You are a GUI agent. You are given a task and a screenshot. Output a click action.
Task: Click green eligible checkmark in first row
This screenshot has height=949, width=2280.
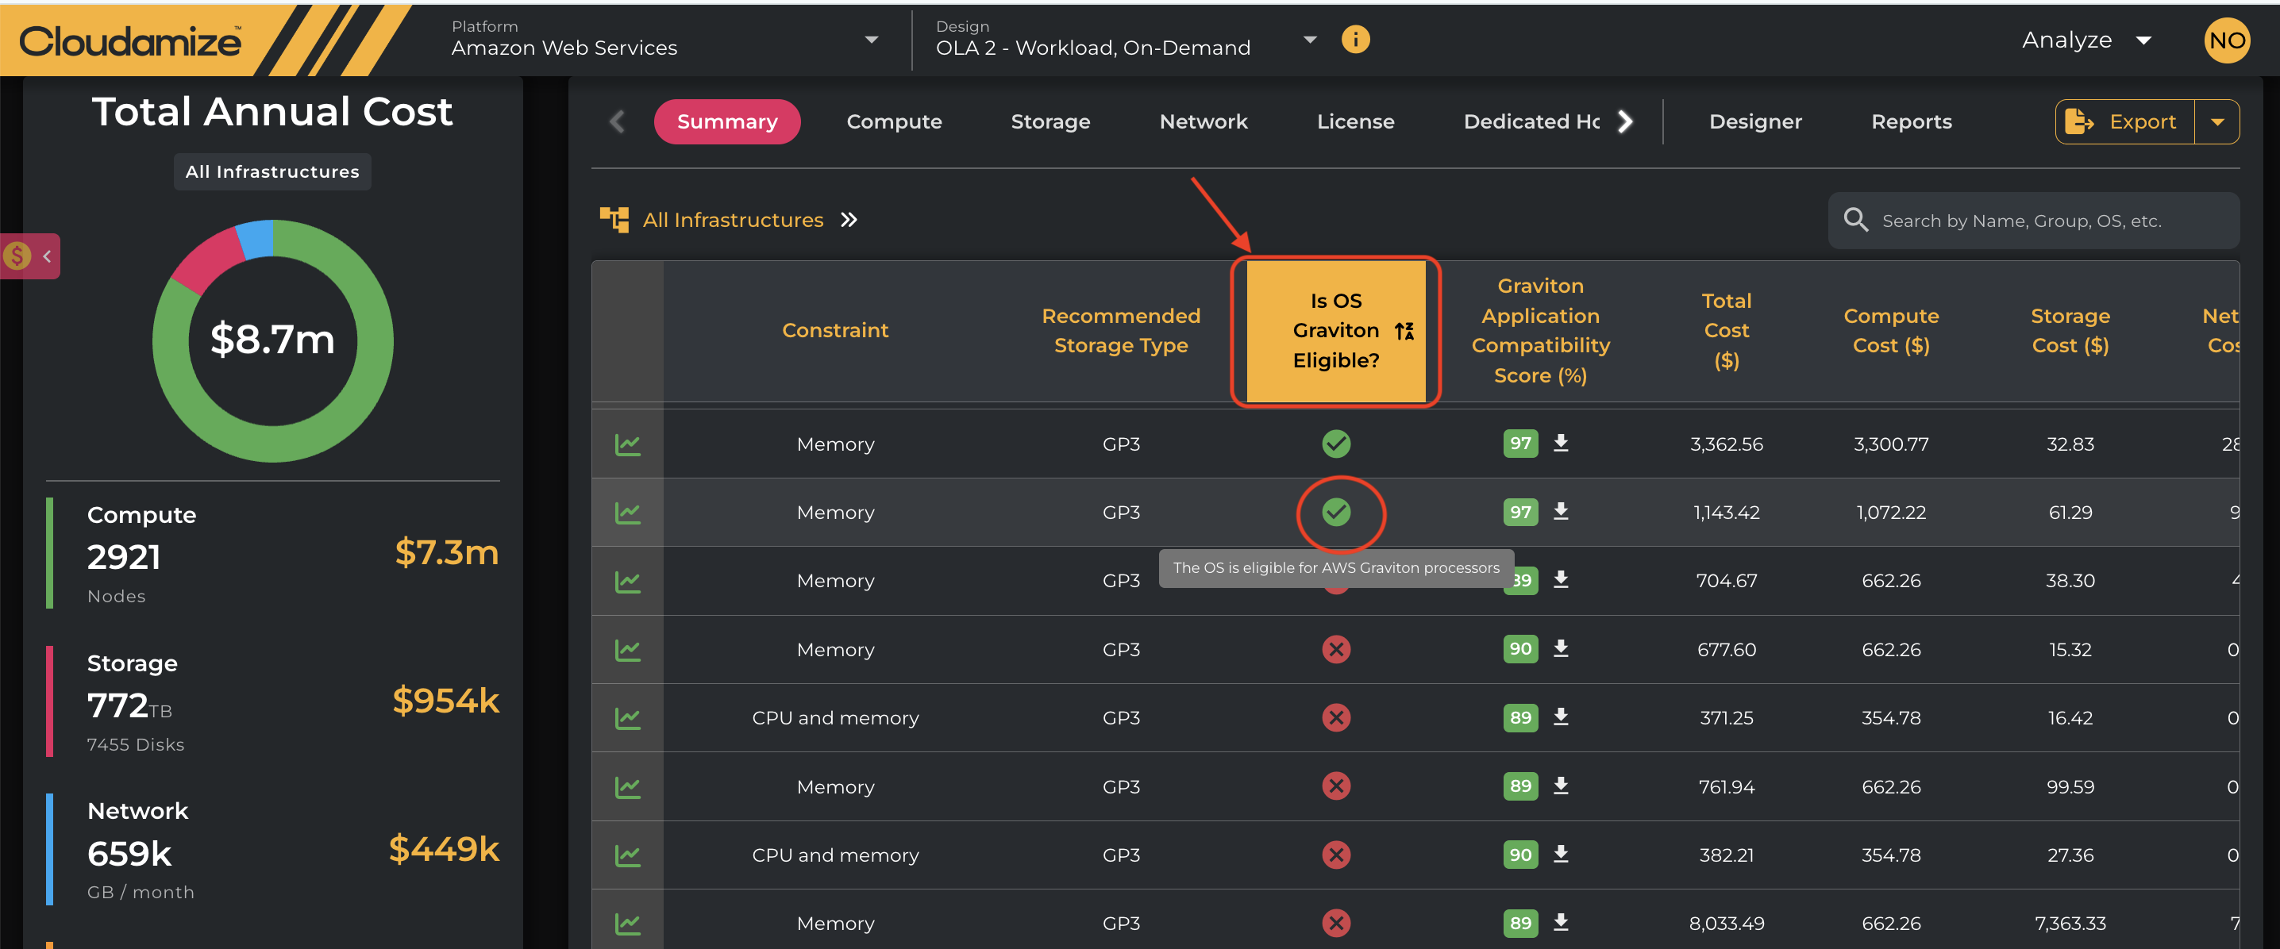(x=1335, y=443)
